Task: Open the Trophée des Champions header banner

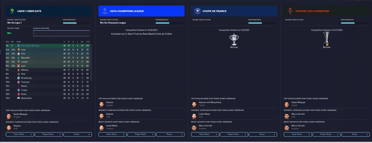Action: [x=327, y=11]
